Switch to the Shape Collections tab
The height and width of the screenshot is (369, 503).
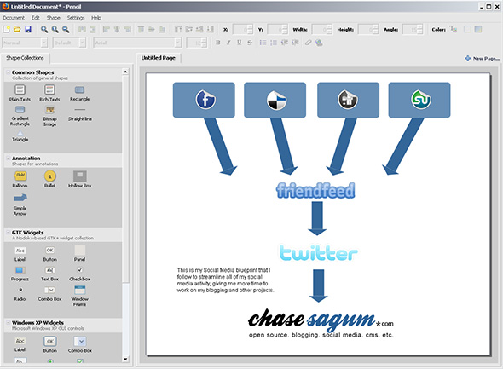[25, 58]
